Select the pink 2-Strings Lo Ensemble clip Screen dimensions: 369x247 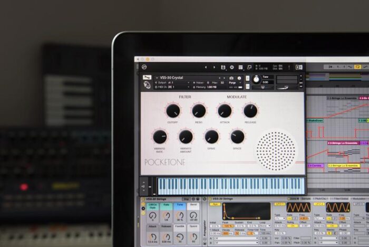pyautogui.click(x=343, y=143)
